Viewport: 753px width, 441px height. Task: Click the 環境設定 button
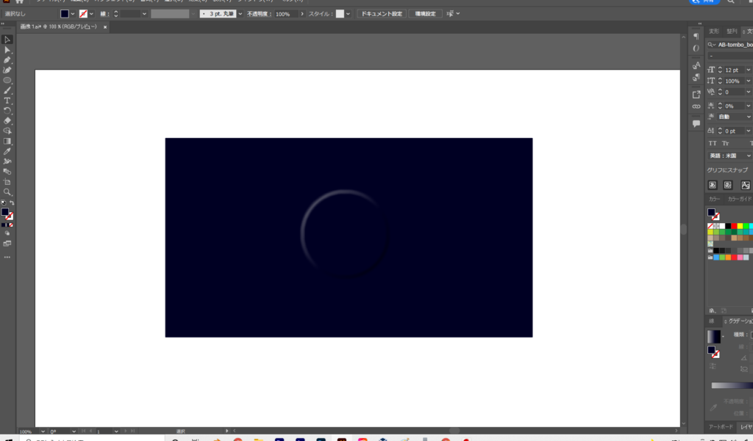(x=425, y=14)
